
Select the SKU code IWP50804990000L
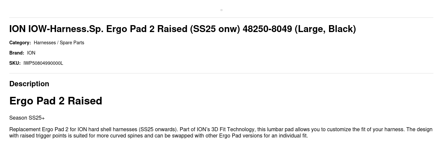point(43,63)
